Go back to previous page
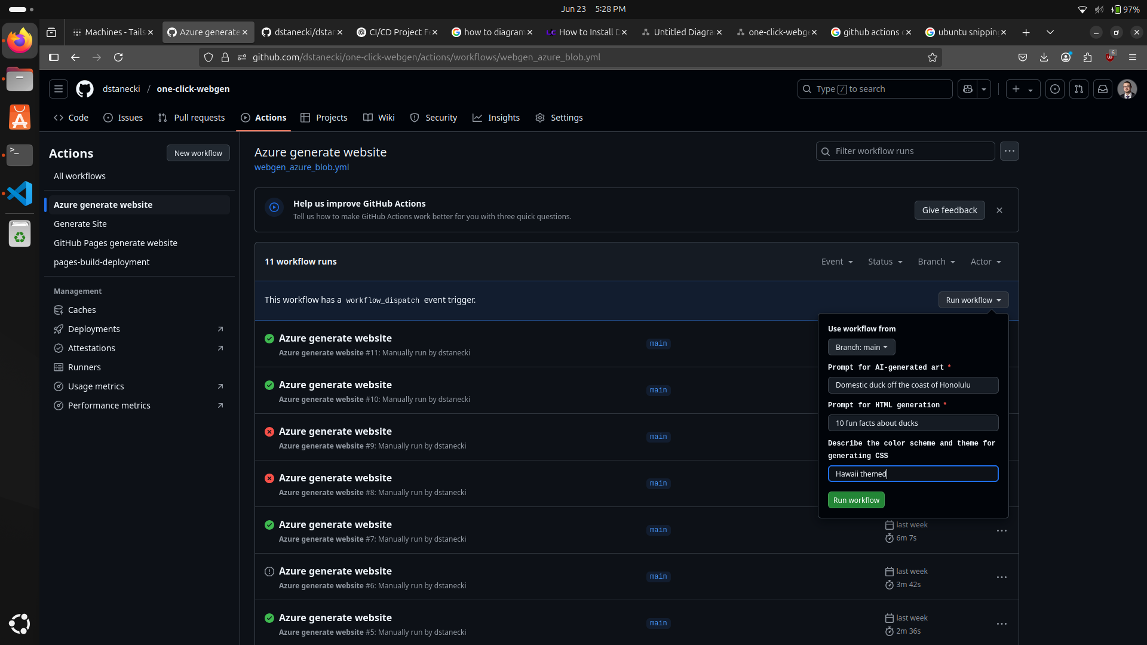This screenshot has width=1147, height=645. pyautogui.click(x=75, y=57)
